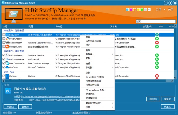This screenshot has width=178, height=115.
Task: Click green play icon in PowerShadow row
Action: coord(157,39)
